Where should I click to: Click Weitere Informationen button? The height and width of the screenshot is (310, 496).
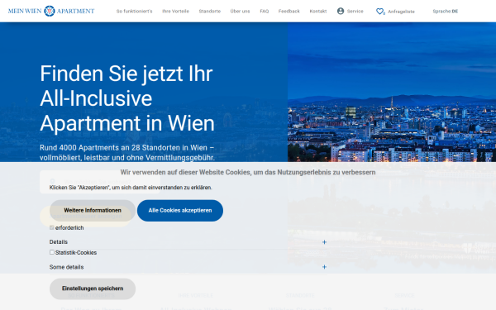93,210
